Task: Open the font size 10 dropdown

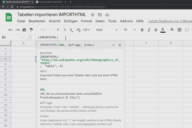Action: pyautogui.click(x=129, y=30)
